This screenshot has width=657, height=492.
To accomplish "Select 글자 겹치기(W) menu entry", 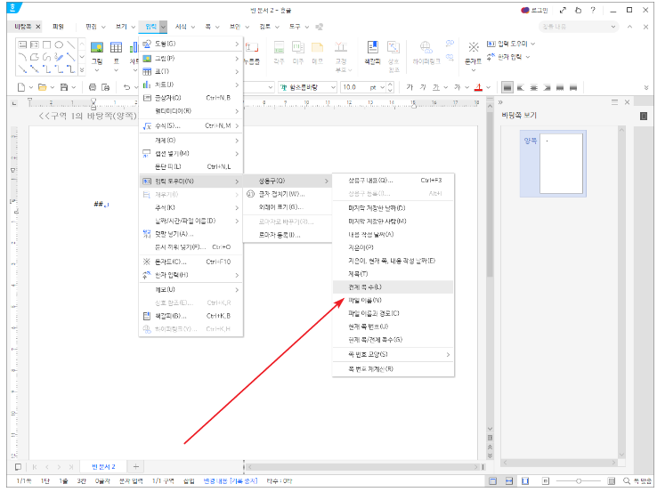I will tap(287, 194).
